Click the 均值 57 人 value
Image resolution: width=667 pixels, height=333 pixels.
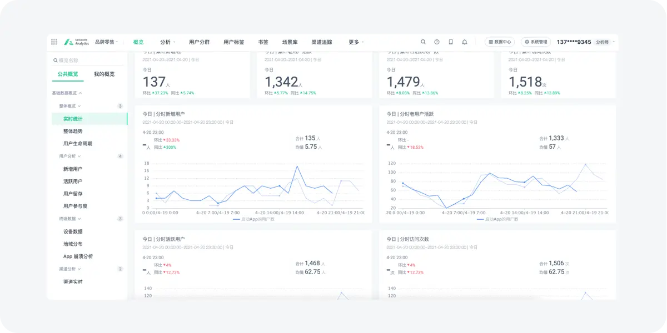pyautogui.click(x=550, y=147)
